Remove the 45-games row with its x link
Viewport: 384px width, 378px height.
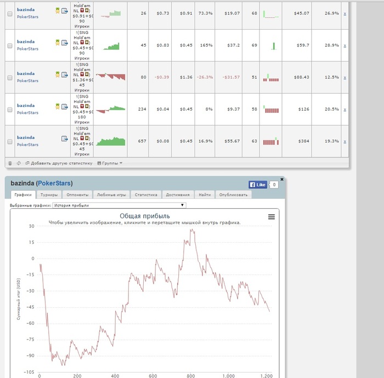(x=345, y=45)
